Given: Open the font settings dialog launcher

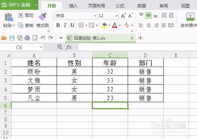Looking at the screenshot, I should 132,31.
